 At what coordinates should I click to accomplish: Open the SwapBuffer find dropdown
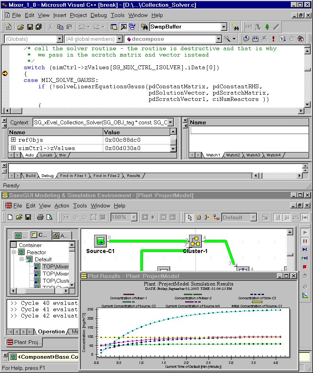pos(224,27)
